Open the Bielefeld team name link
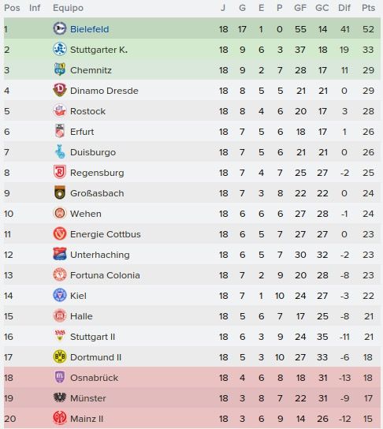Image resolution: width=383 pixels, height=429 pixels. [x=89, y=29]
